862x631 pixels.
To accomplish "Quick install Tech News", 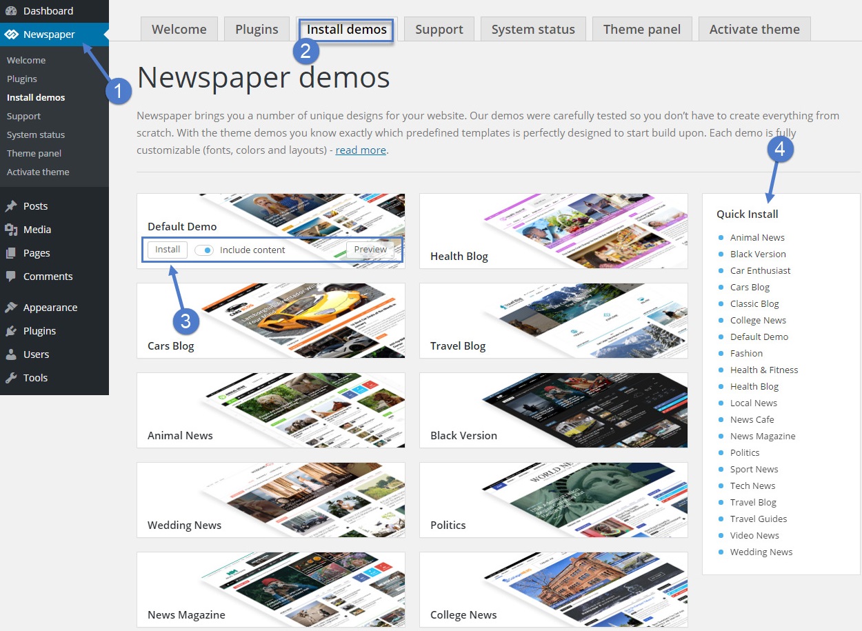I will click(753, 485).
